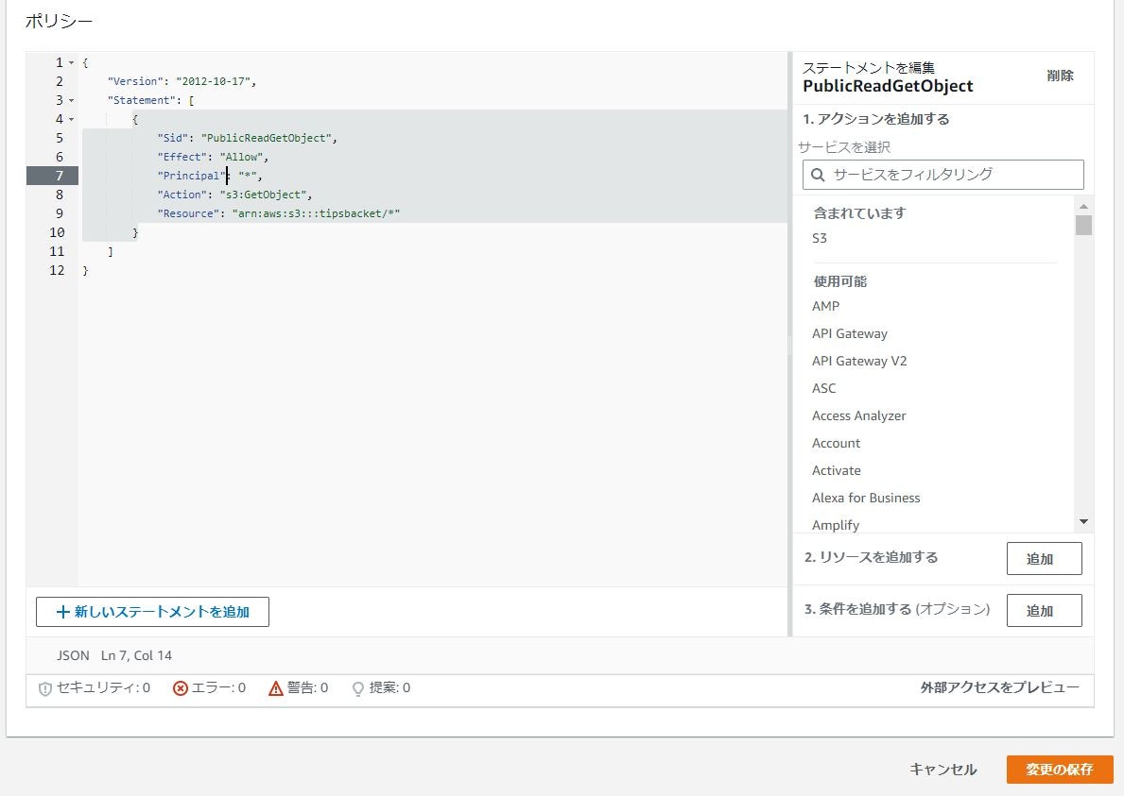This screenshot has width=1124, height=796.
Task: Click the "Version": "2012-10-17" line
Action: [x=182, y=81]
